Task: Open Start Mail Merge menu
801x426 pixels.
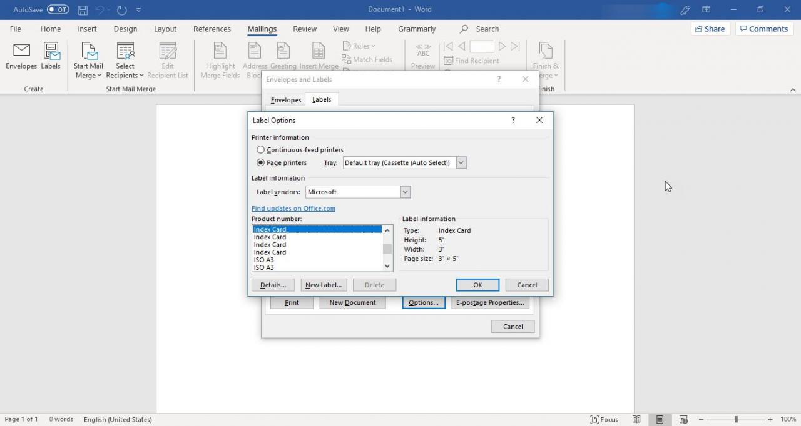Action: [88, 61]
